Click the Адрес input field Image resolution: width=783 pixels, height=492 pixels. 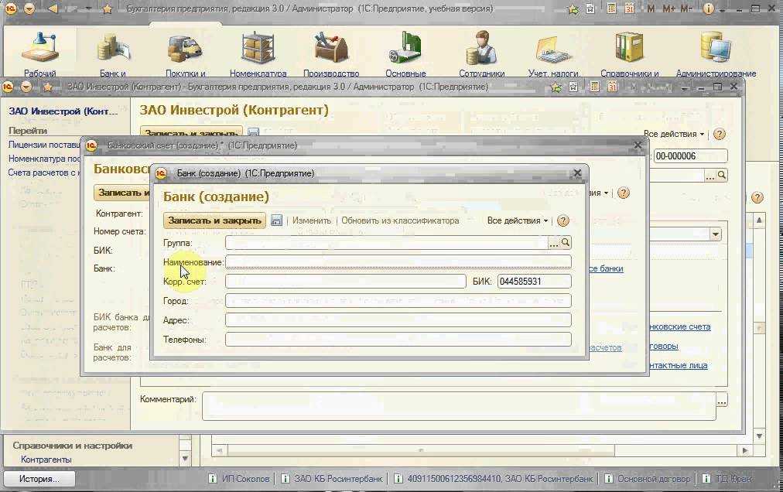(398, 320)
